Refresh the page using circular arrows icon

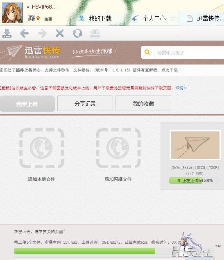click(77, 33)
